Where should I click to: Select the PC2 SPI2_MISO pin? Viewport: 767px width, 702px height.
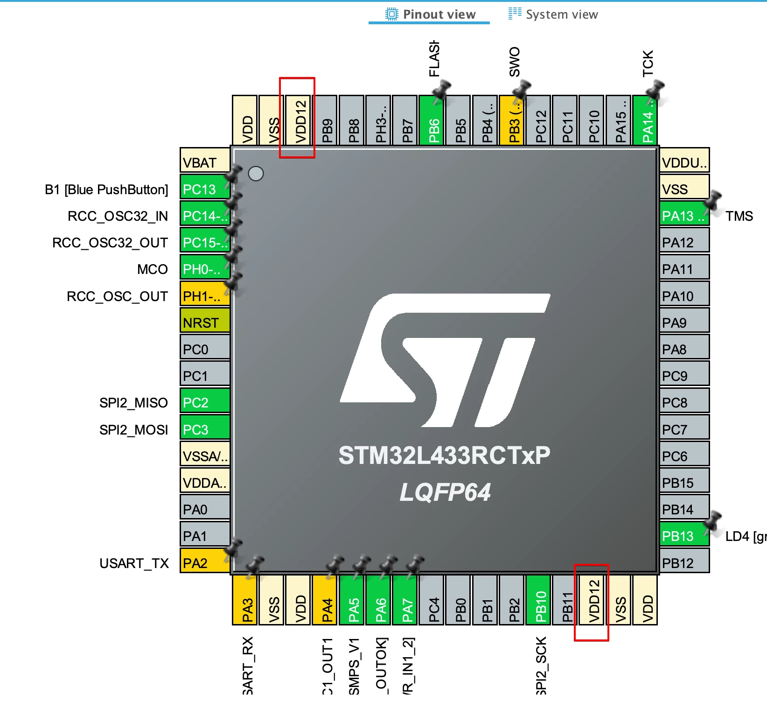[205, 400]
